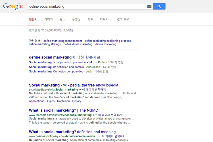Open 'What is social marketing? | The NSMC' result
213x142 pixels.
(x=63, y=110)
